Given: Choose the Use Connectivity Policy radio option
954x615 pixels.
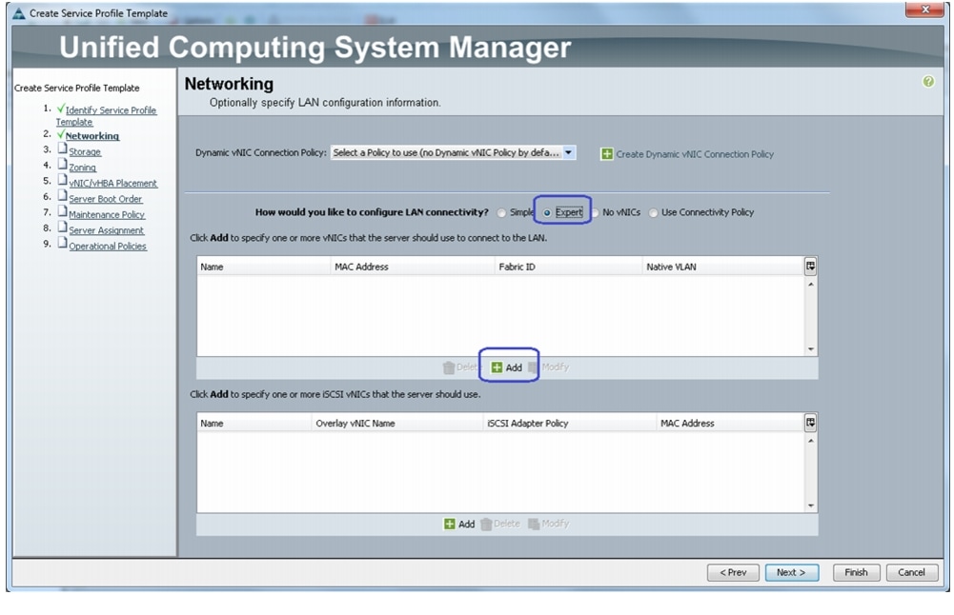Looking at the screenshot, I should point(654,212).
